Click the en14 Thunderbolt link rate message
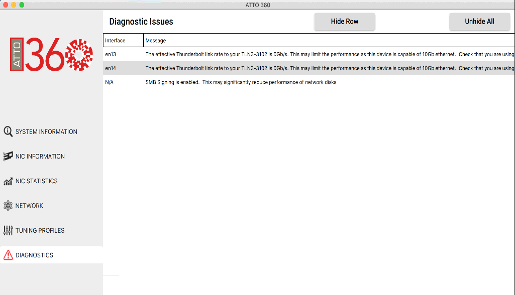Viewport: 515px width, 295px height. [x=330, y=68]
